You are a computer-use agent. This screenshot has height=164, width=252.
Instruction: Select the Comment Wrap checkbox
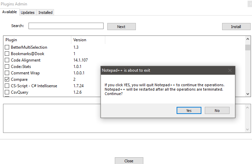click(7, 73)
